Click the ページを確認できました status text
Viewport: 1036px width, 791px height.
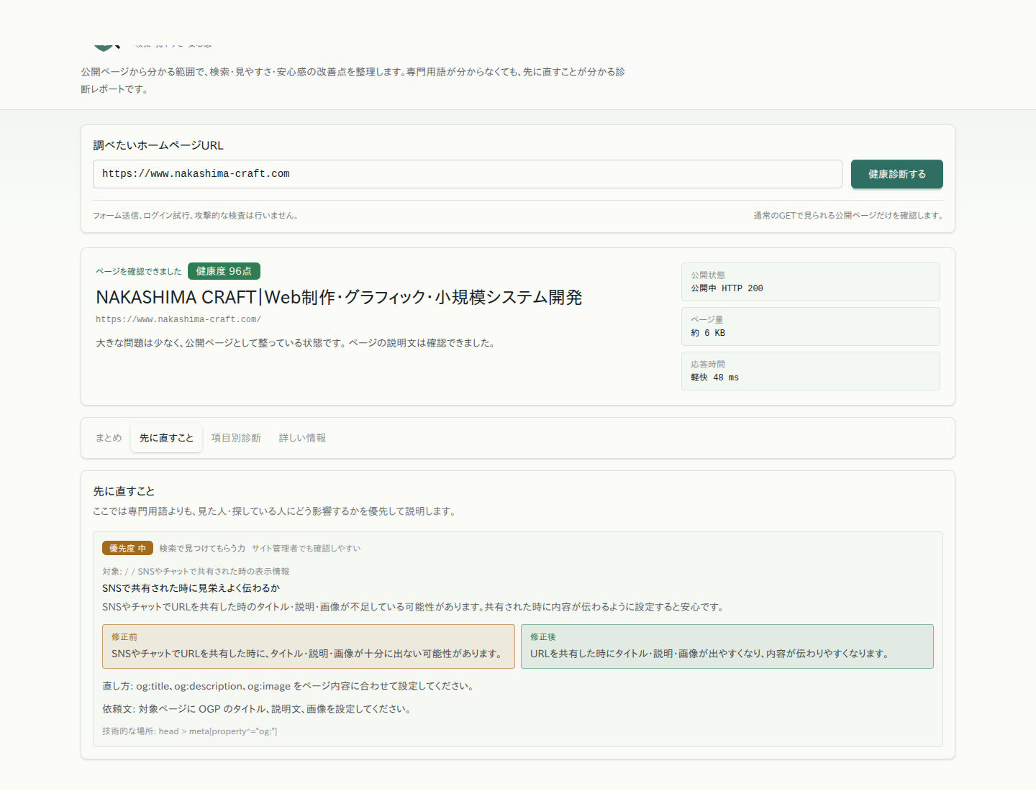coord(139,272)
